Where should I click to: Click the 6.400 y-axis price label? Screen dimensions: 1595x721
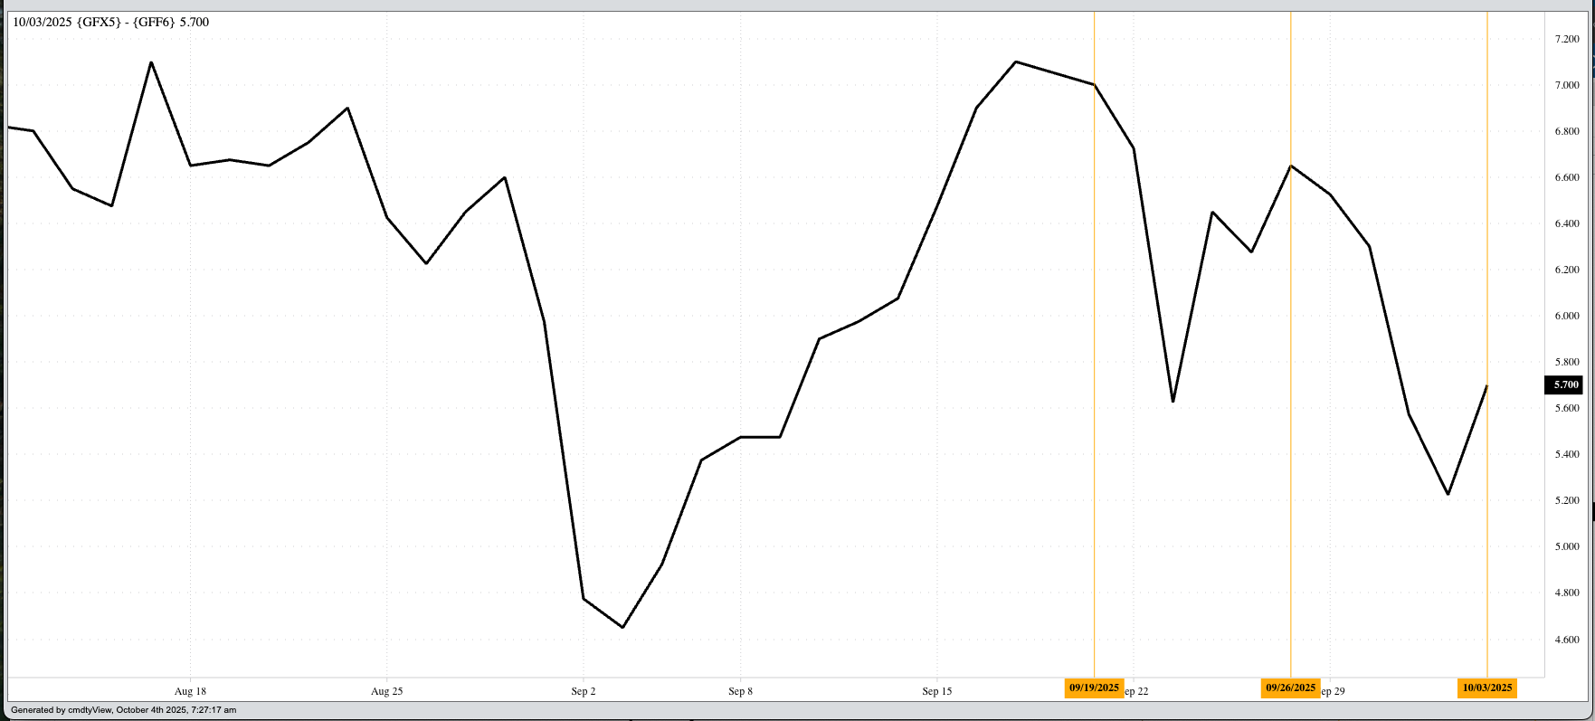point(1567,223)
